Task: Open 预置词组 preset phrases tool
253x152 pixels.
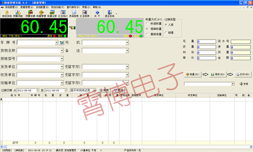Action: (x=18, y=14)
